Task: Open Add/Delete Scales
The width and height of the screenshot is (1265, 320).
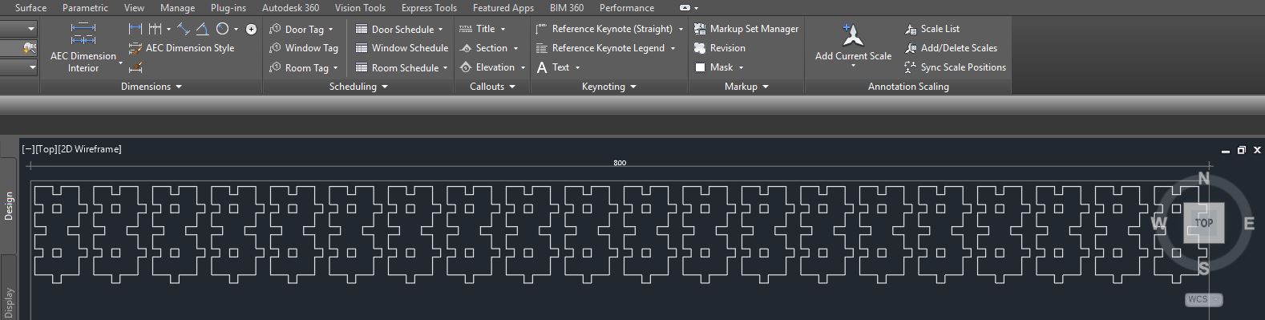Action: (x=951, y=48)
